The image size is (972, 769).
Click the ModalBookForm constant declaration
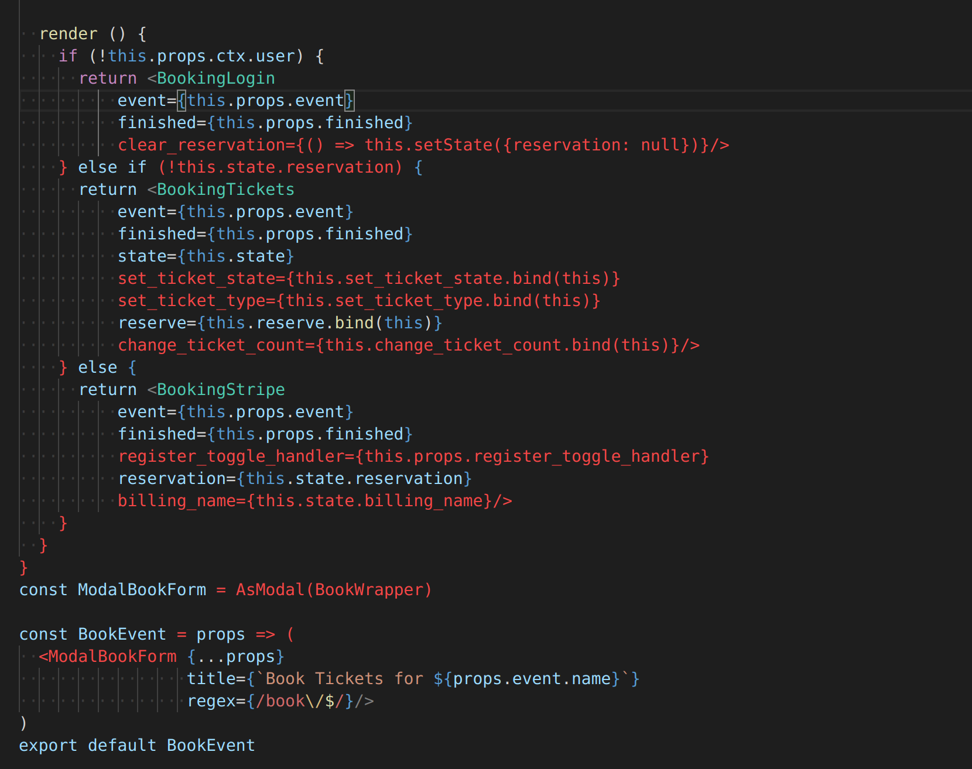tap(141, 589)
